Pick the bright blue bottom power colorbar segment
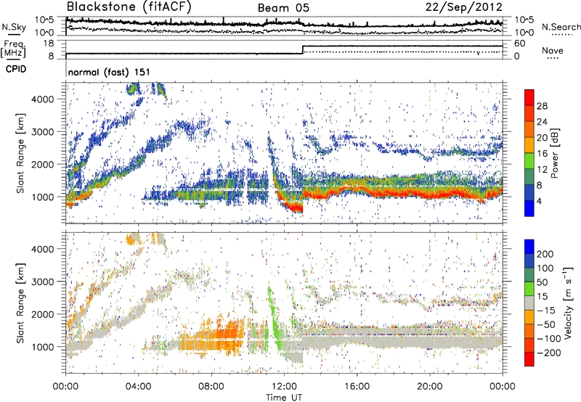581x402 pixels. click(529, 209)
